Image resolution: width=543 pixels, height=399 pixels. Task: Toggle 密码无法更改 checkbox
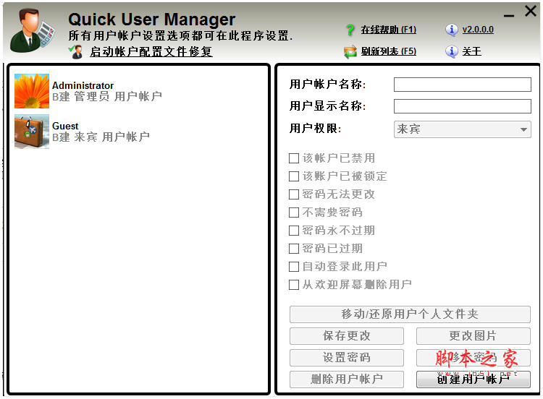[x=294, y=194]
